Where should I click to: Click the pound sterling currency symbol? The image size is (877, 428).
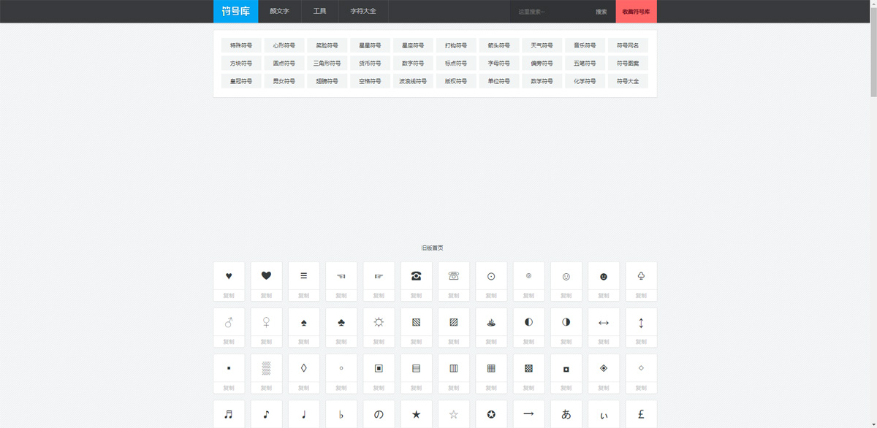point(641,414)
